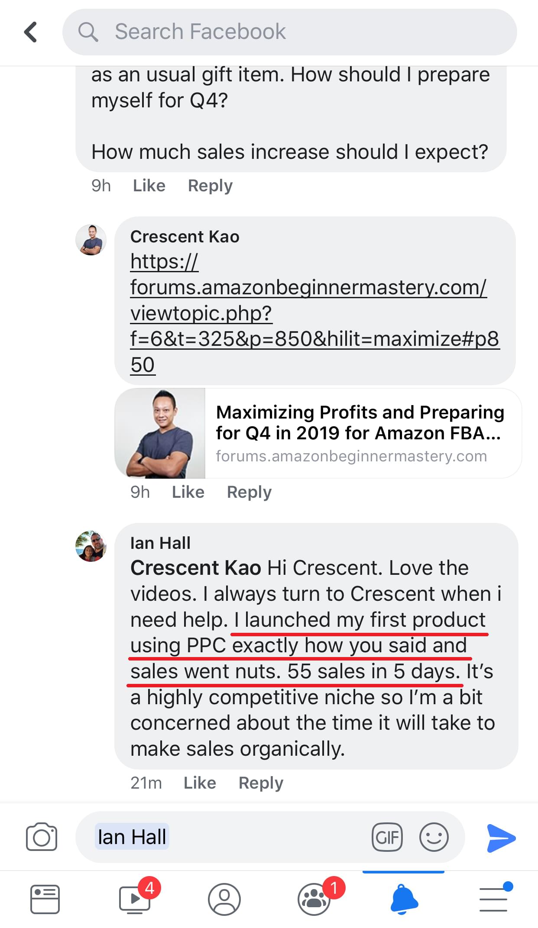Screen dimensions: 538x928
Task: Open the hamburger menu tab
Action: coord(494,899)
